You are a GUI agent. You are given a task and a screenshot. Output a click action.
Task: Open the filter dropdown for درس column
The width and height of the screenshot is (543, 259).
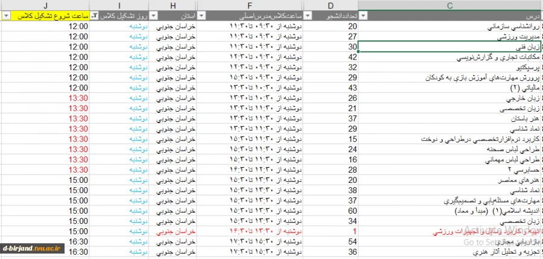click(363, 16)
